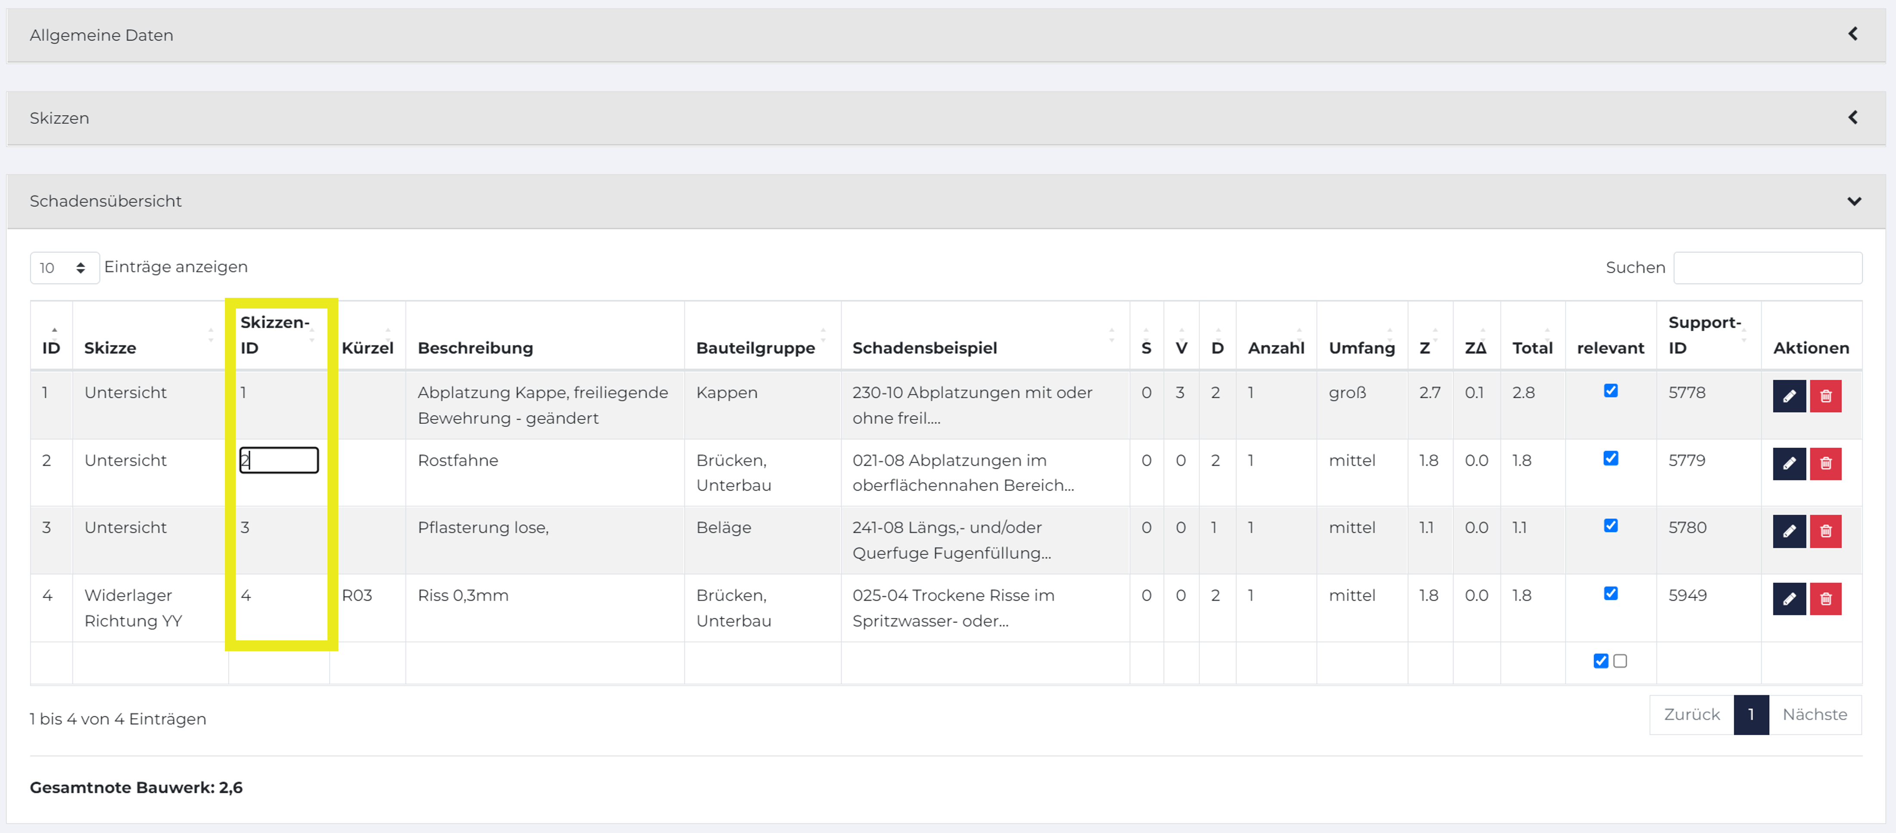Delete the Riss 0,3mm entry
This screenshot has width=1896, height=833.
pos(1825,599)
